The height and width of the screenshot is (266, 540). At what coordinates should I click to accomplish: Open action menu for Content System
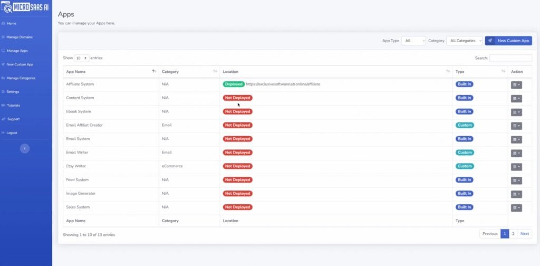pyautogui.click(x=516, y=99)
